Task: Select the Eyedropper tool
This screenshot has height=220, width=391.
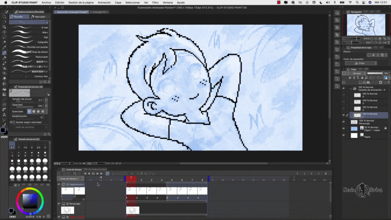Action: point(4,47)
